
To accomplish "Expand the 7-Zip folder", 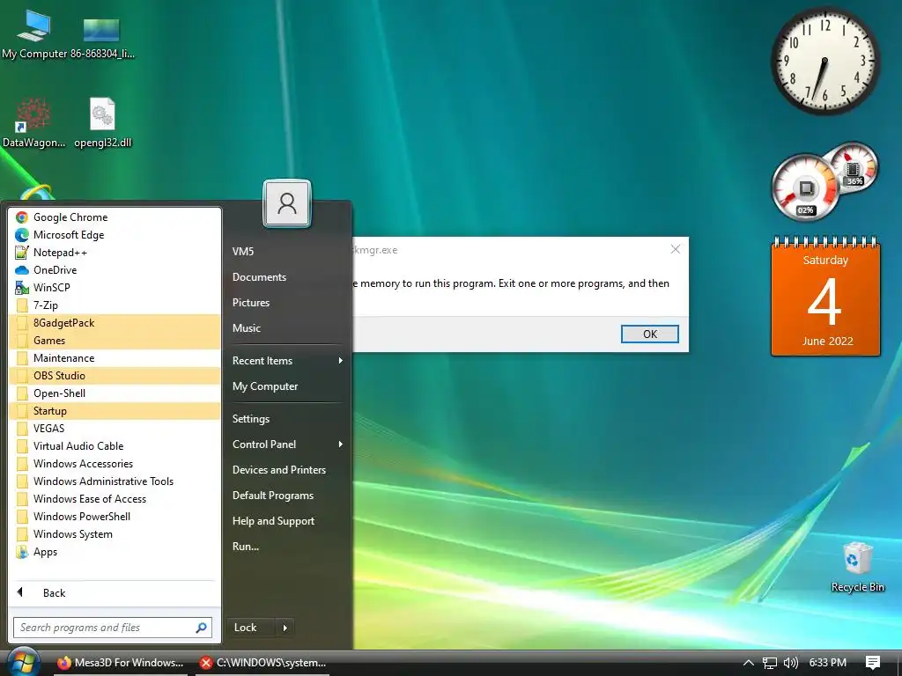I will pos(115,305).
